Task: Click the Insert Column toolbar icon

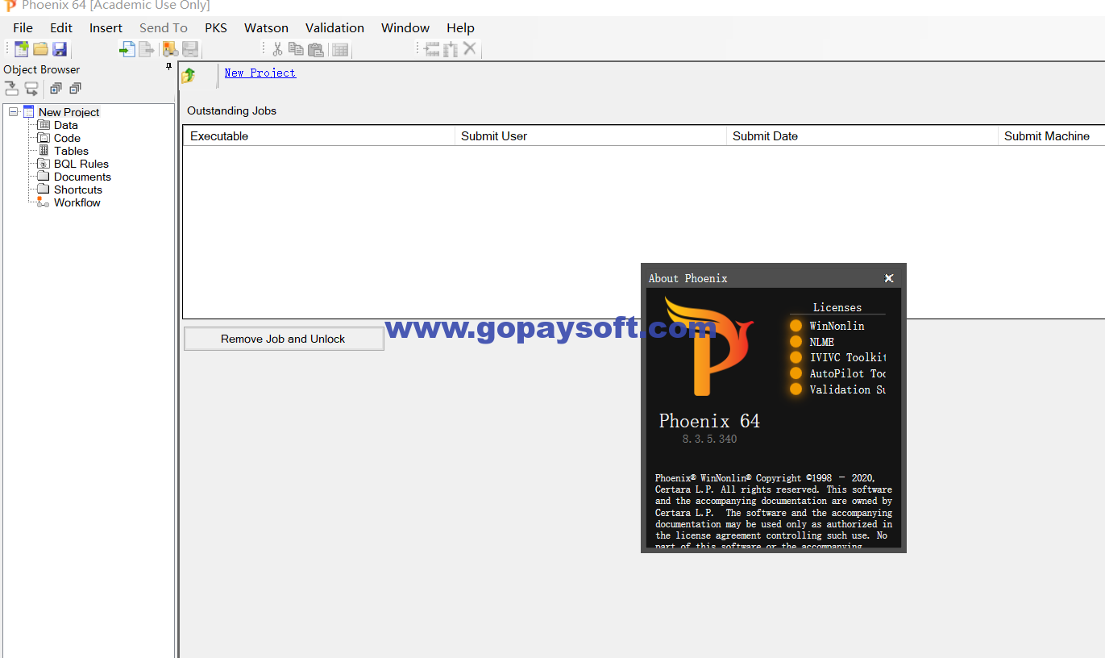Action: (451, 49)
